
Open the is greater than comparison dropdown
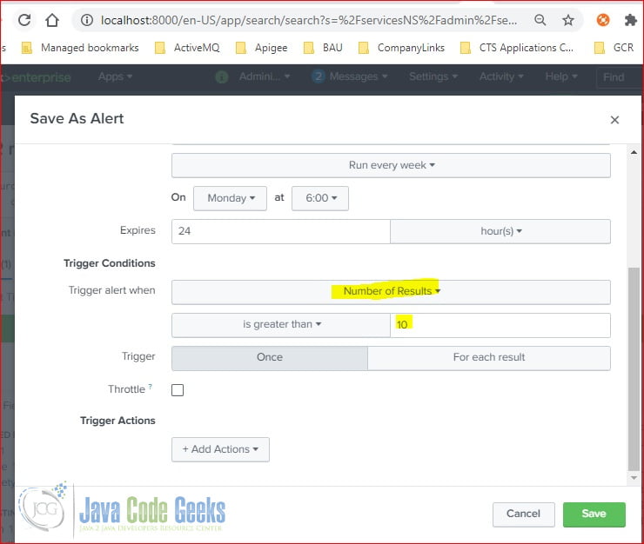[x=281, y=324]
